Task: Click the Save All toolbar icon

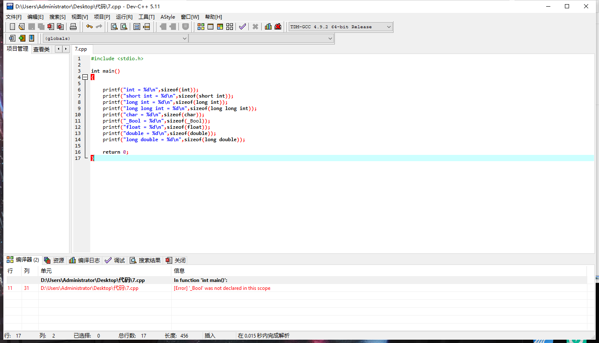Action: pos(41,27)
